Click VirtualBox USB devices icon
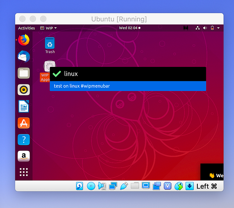This screenshot has height=208, width=234. pos(124,186)
